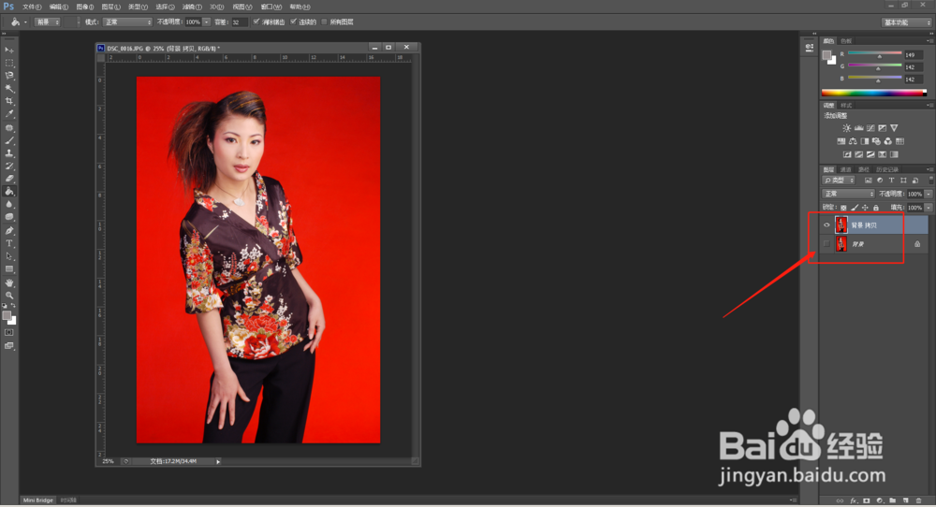
Task: Hide the 背景 拷贝 layer eye
Action: 826,225
